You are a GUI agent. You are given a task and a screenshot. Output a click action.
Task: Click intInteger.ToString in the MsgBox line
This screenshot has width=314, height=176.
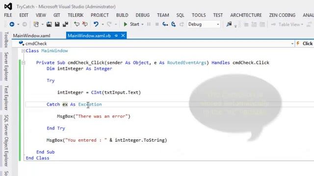[x=139, y=140]
